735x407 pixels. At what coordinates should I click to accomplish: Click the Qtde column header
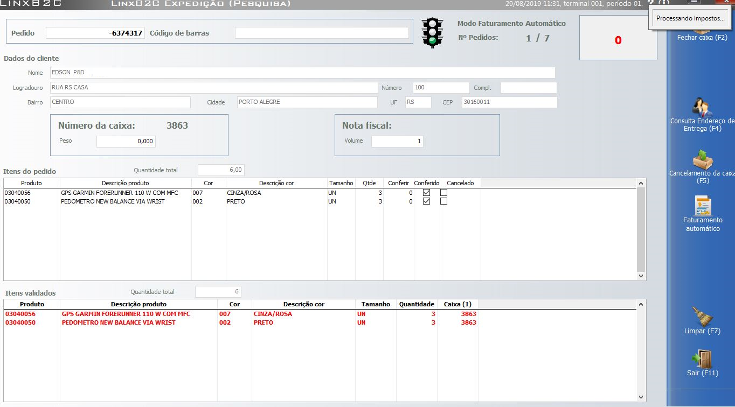pos(369,183)
